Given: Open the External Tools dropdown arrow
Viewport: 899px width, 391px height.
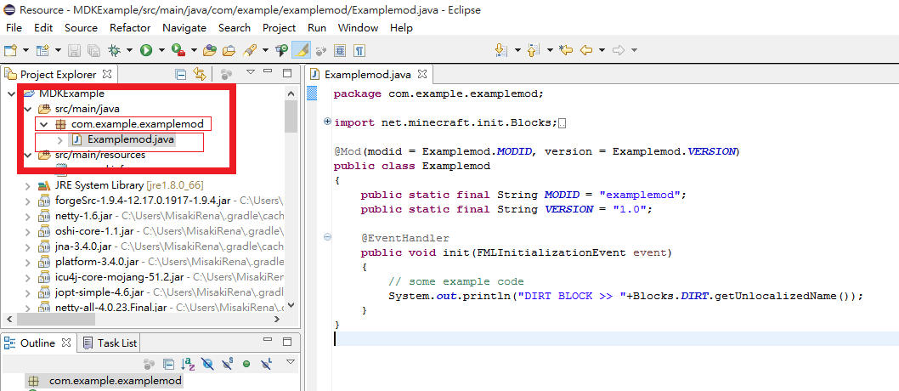Looking at the screenshot, I should pyautogui.click(x=194, y=50).
